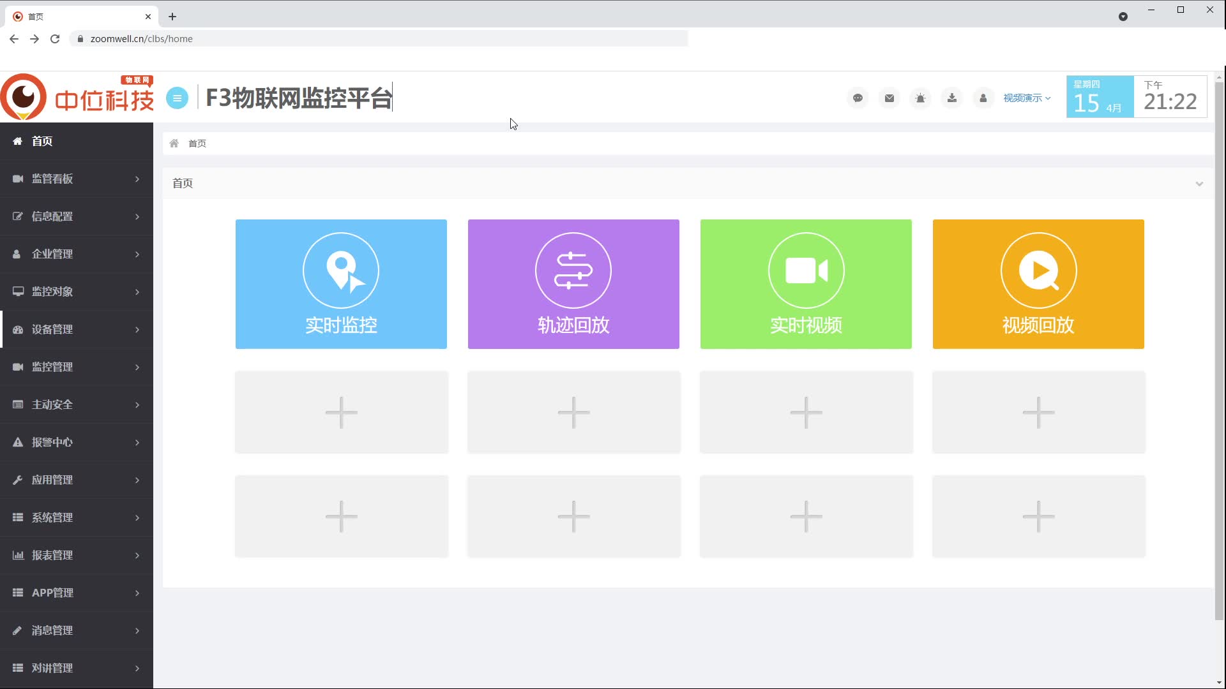This screenshot has width=1226, height=689.
Task: Open the 实时视频 tile
Action: coord(806,284)
